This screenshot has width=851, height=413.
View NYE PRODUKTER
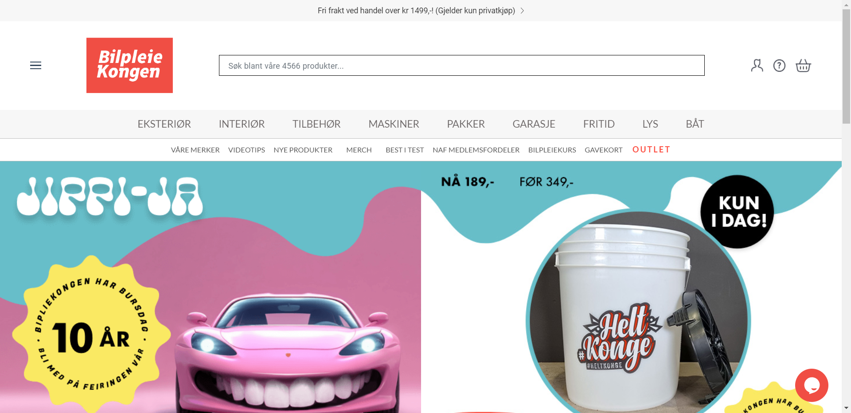click(x=303, y=150)
